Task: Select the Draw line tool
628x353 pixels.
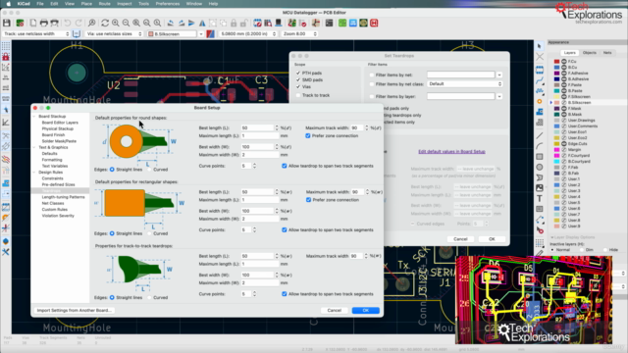Action: point(540,136)
